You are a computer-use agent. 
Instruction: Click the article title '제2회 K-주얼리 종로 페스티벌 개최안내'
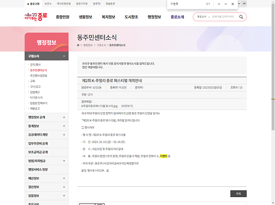[x=112, y=81]
